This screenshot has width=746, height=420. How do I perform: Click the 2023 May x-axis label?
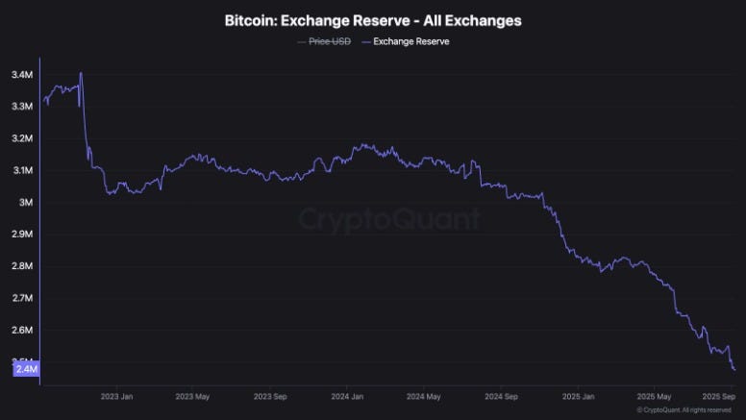coord(192,396)
